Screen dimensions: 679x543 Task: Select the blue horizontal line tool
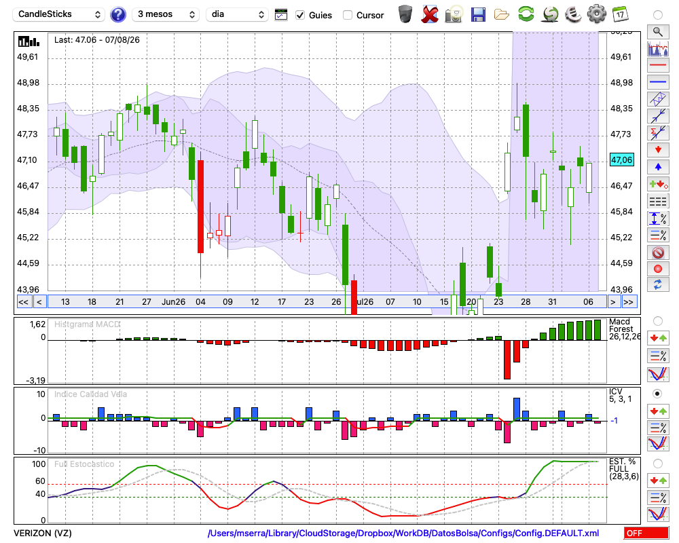tap(658, 82)
